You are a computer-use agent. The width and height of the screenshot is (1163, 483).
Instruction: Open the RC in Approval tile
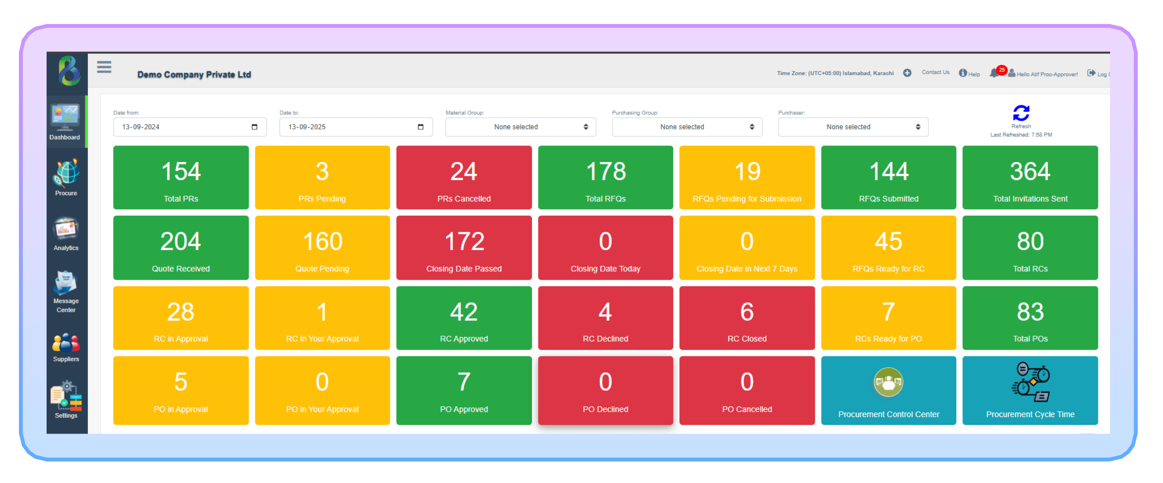(181, 318)
